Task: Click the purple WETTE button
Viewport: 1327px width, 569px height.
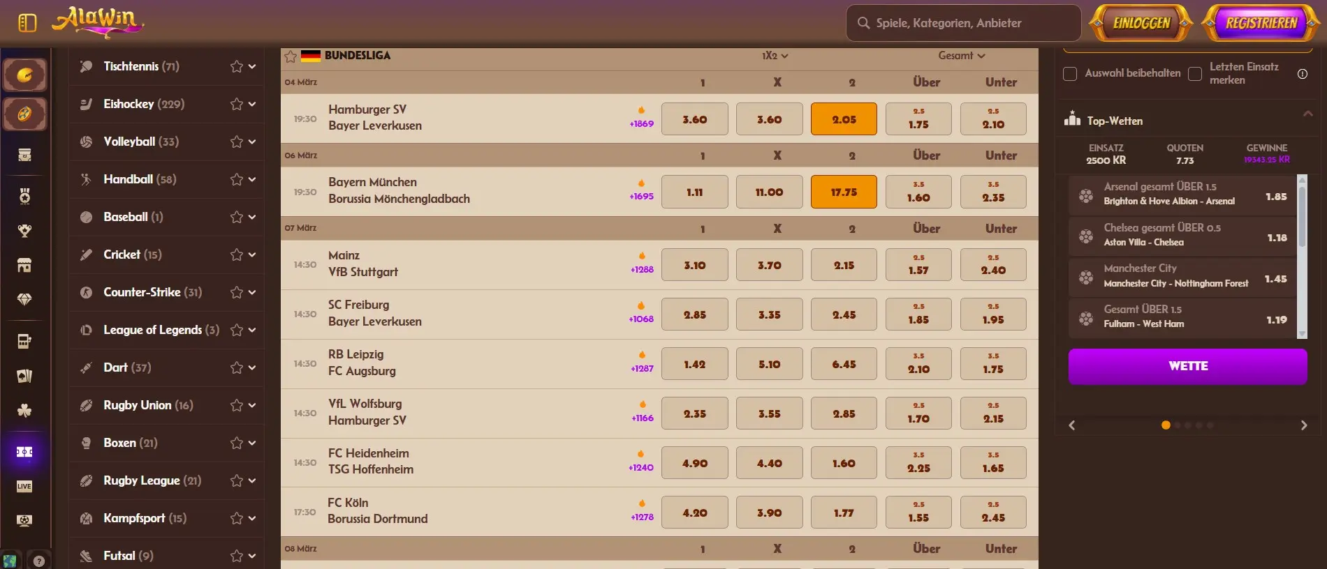Action: tap(1187, 366)
